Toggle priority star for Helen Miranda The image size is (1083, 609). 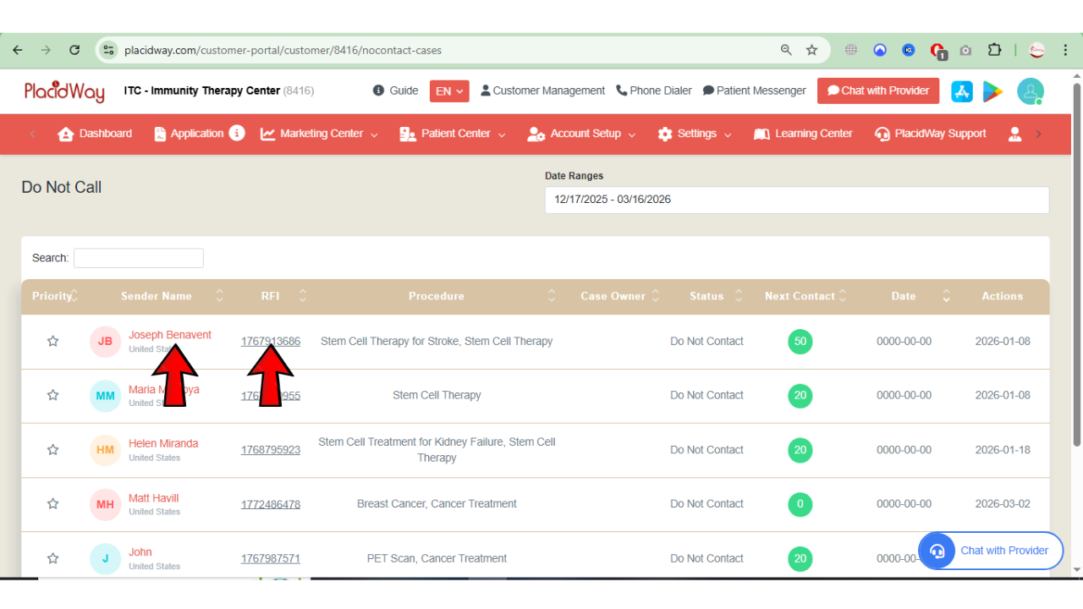coord(53,450)
